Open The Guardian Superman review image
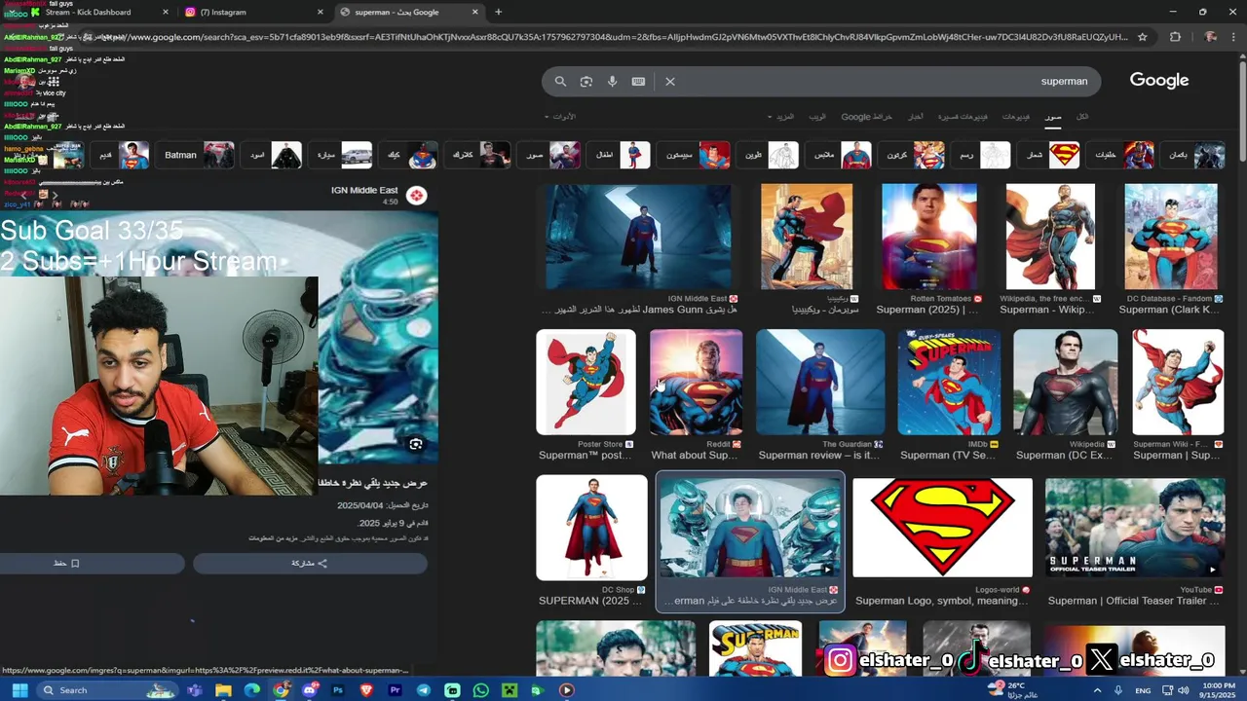1247x701 pixels. click(820, 382)
